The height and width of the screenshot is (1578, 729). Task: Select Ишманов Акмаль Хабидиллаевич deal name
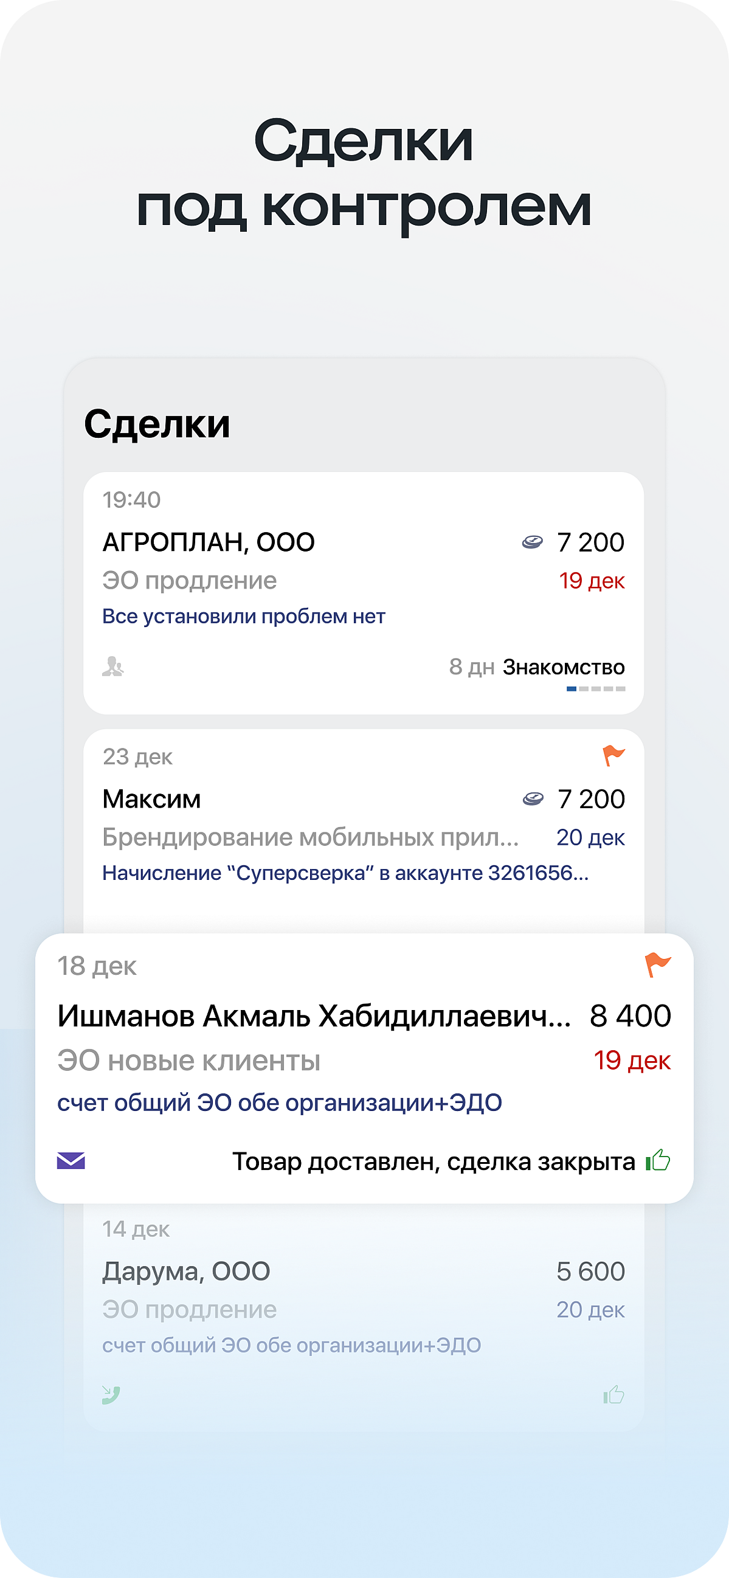tap(314, 1016)
